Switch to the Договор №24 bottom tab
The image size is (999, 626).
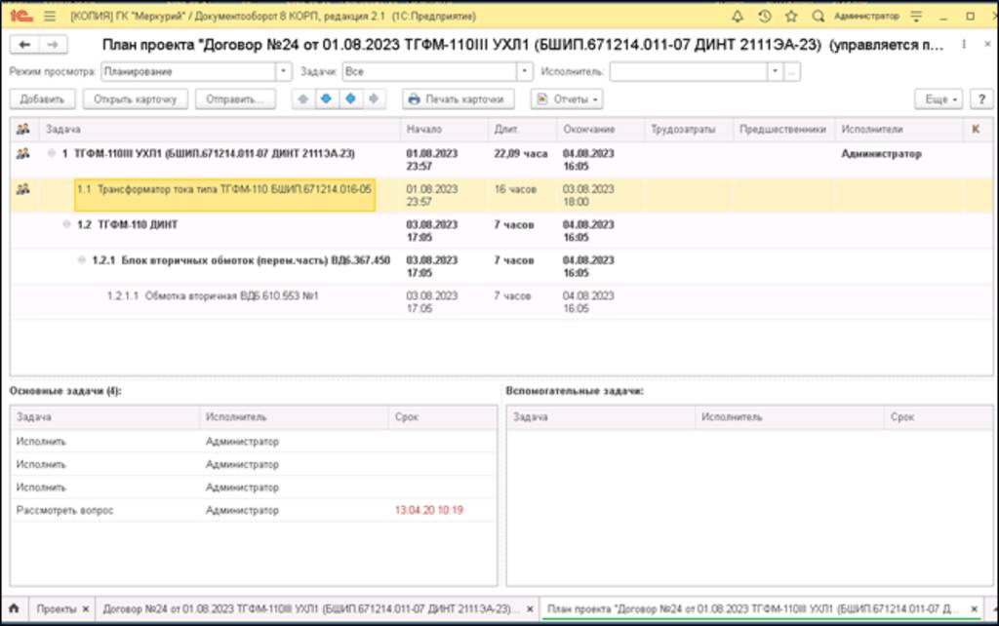pos(307,607)
